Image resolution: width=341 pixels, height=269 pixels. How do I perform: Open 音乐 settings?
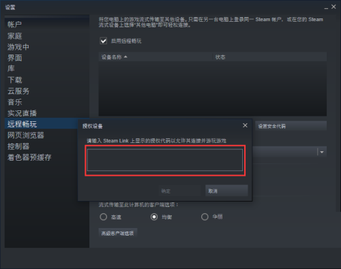tap(14, 102)
